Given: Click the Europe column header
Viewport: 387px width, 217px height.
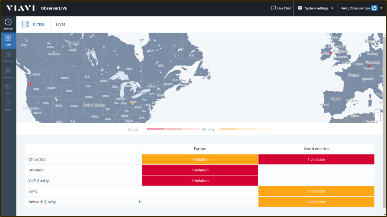Looking at the screenshot, I should click(200, 149).
